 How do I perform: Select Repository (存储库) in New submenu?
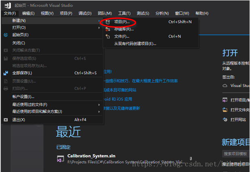151,29
